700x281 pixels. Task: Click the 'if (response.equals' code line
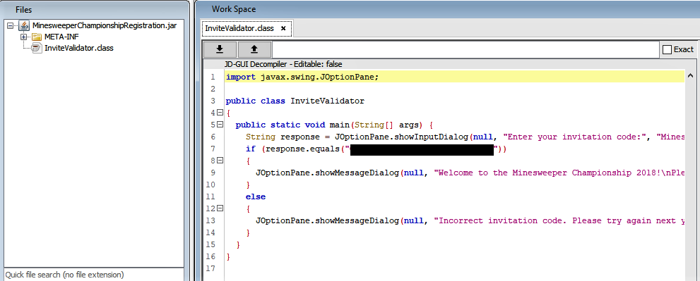376,149
